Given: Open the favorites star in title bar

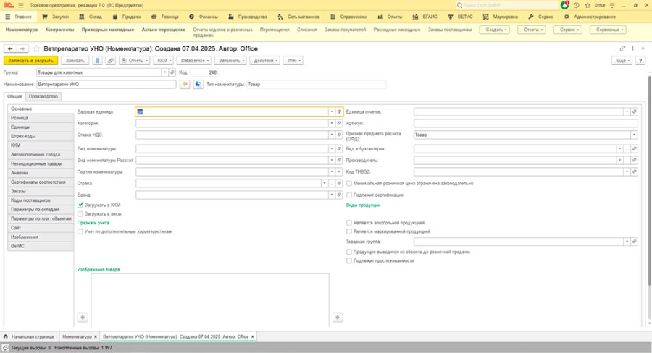Looking at the screenshot, I should coord(588,5).
